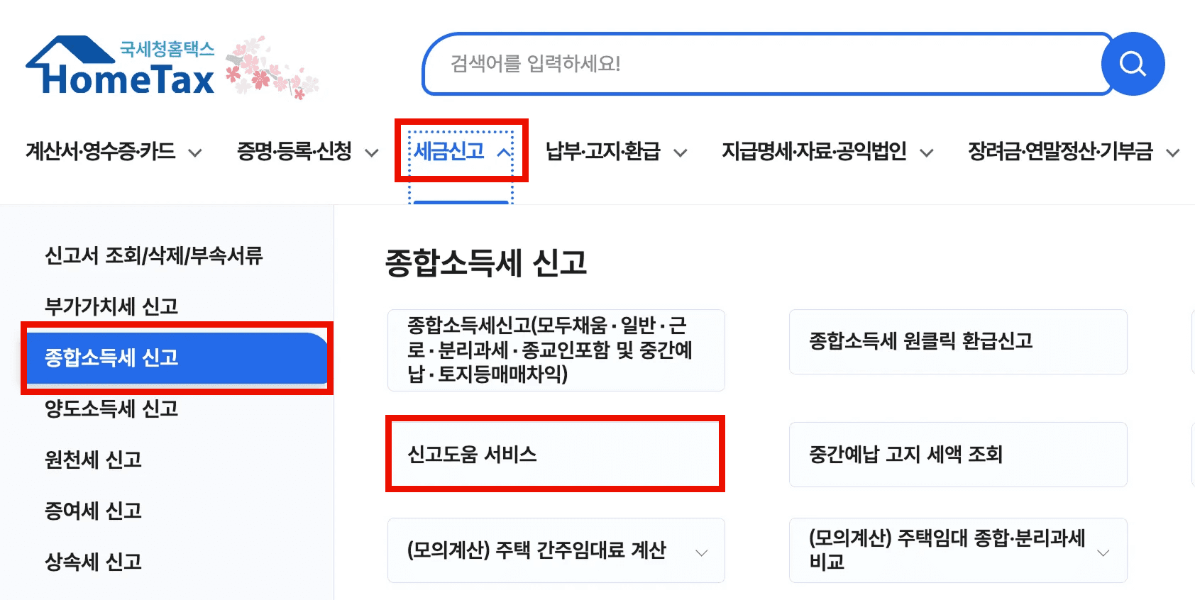Click 종합소득세 원클릭 환급신고 button
Screen dimensions: 1195x600
coord(957,341)
